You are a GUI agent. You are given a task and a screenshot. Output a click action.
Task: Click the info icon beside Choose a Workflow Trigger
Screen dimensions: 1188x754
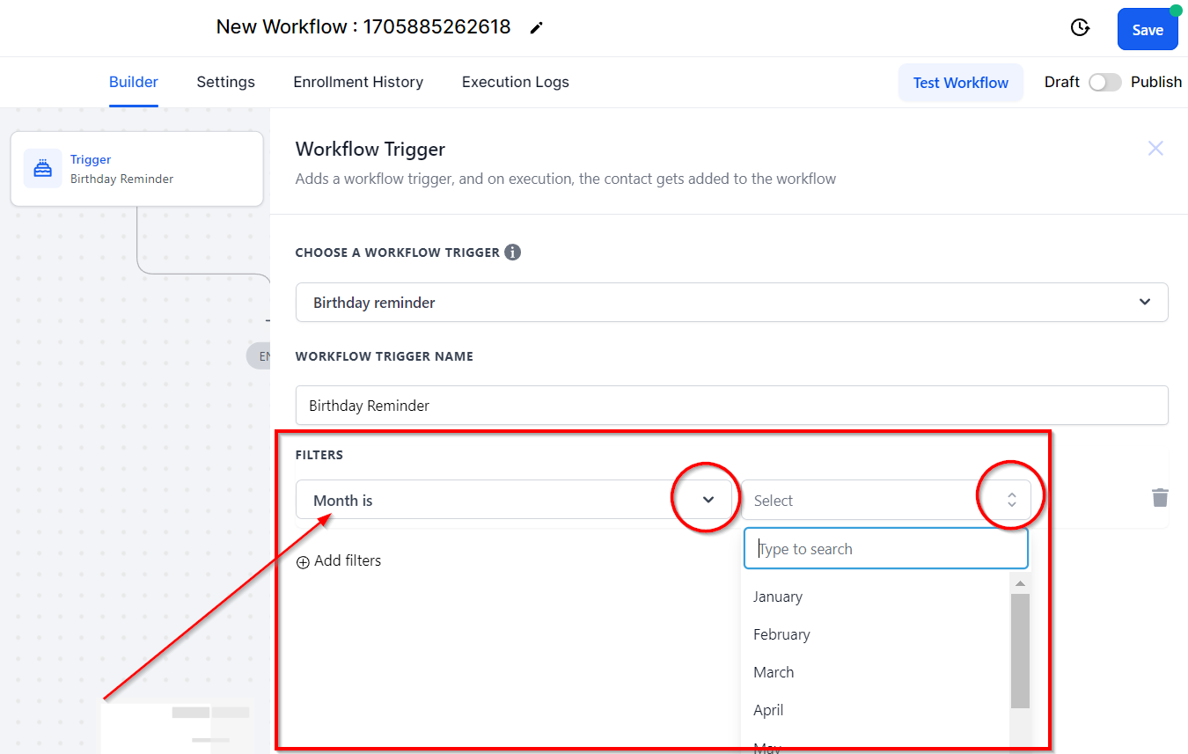point(512,253)
